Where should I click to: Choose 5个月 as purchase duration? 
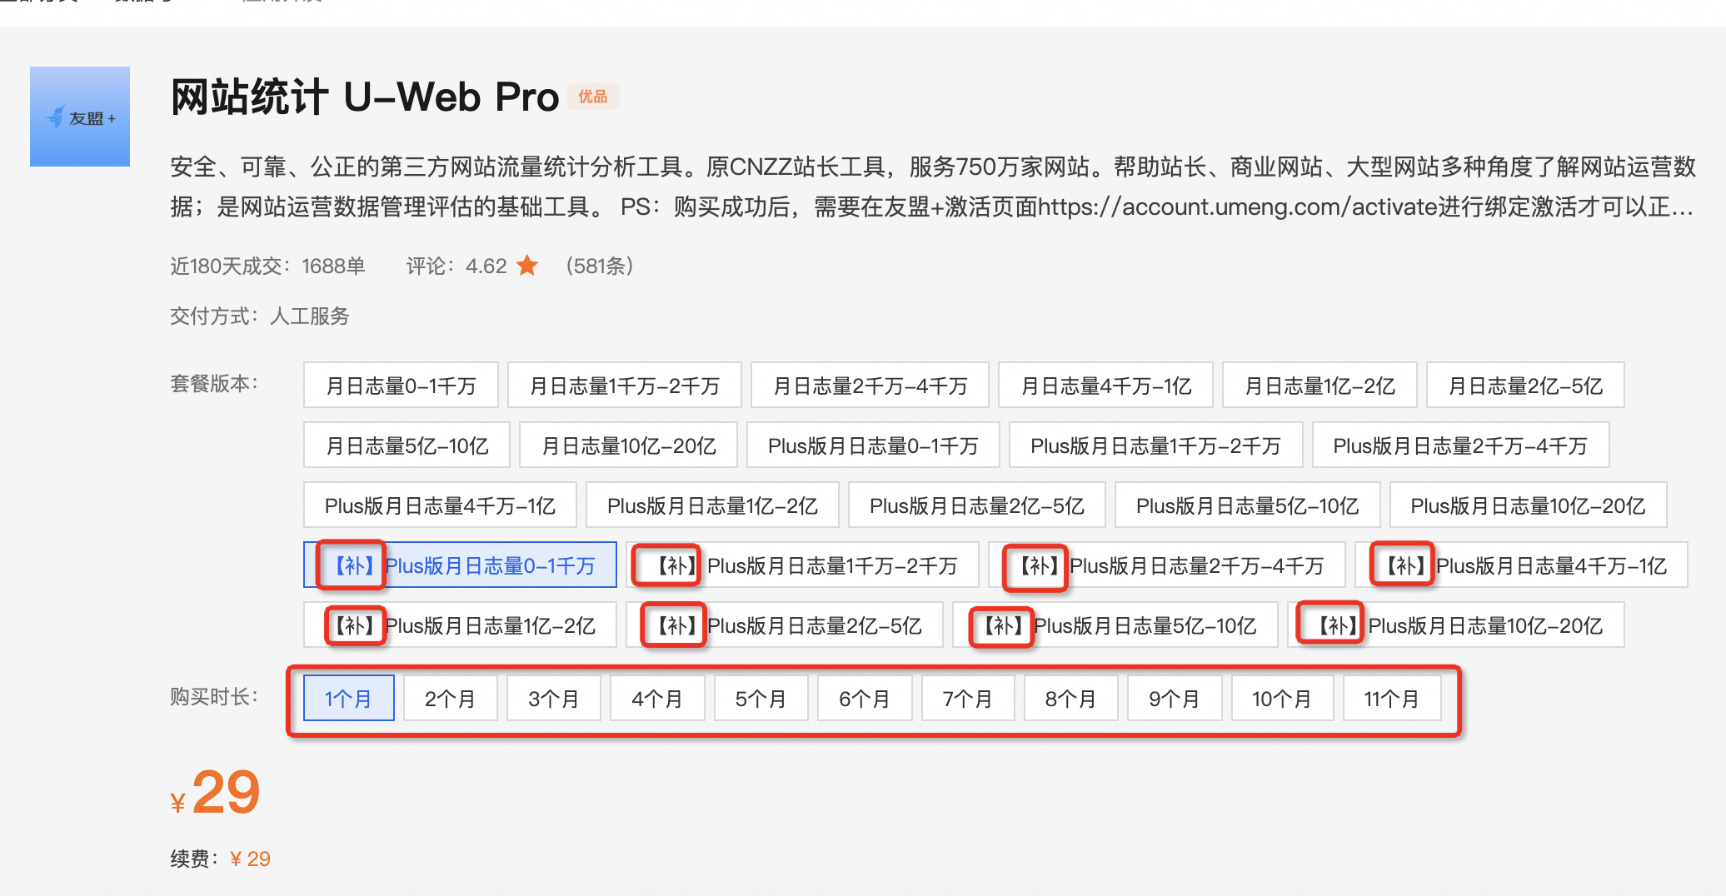[761, 698]
